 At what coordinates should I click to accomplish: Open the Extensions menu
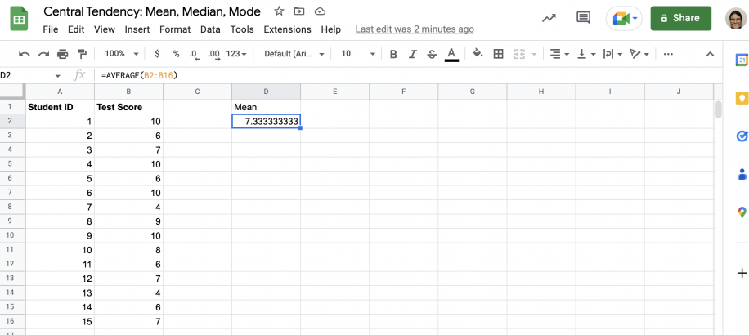click(x=287, y=29)
